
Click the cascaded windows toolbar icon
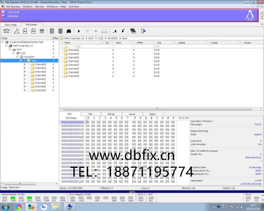[x=133, y=31]
